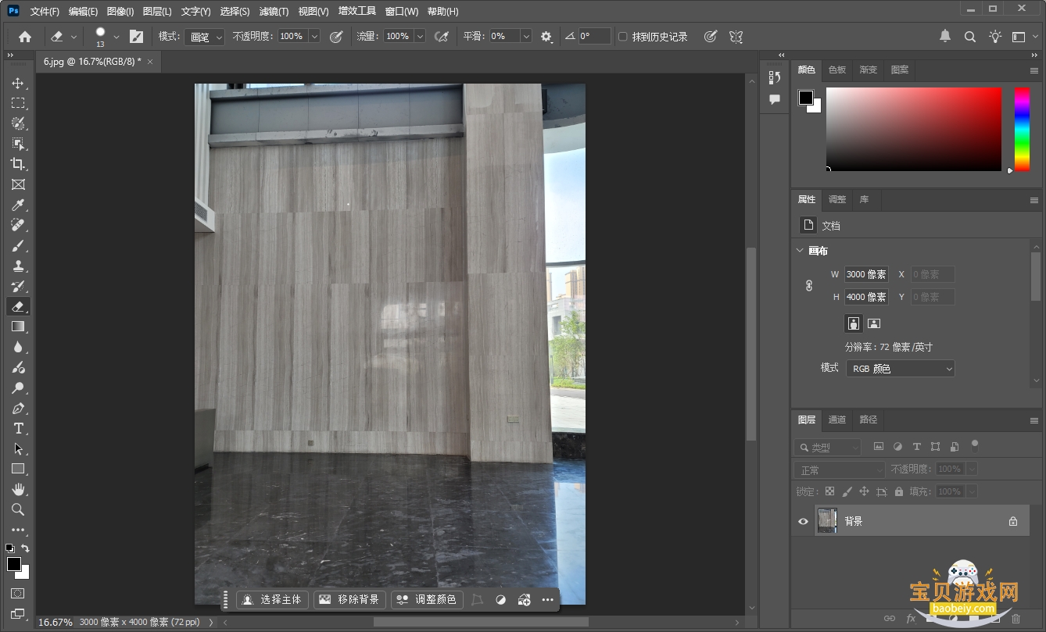Select the Spot Healing Brush tool
The width and height of the screenshot is (1046, 632).
(18, 225)
